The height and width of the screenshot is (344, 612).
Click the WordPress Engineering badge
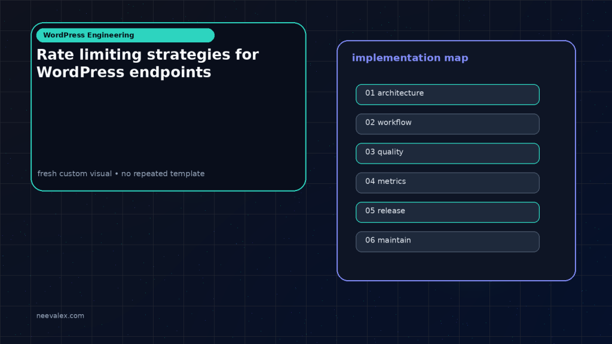[126, 35]
